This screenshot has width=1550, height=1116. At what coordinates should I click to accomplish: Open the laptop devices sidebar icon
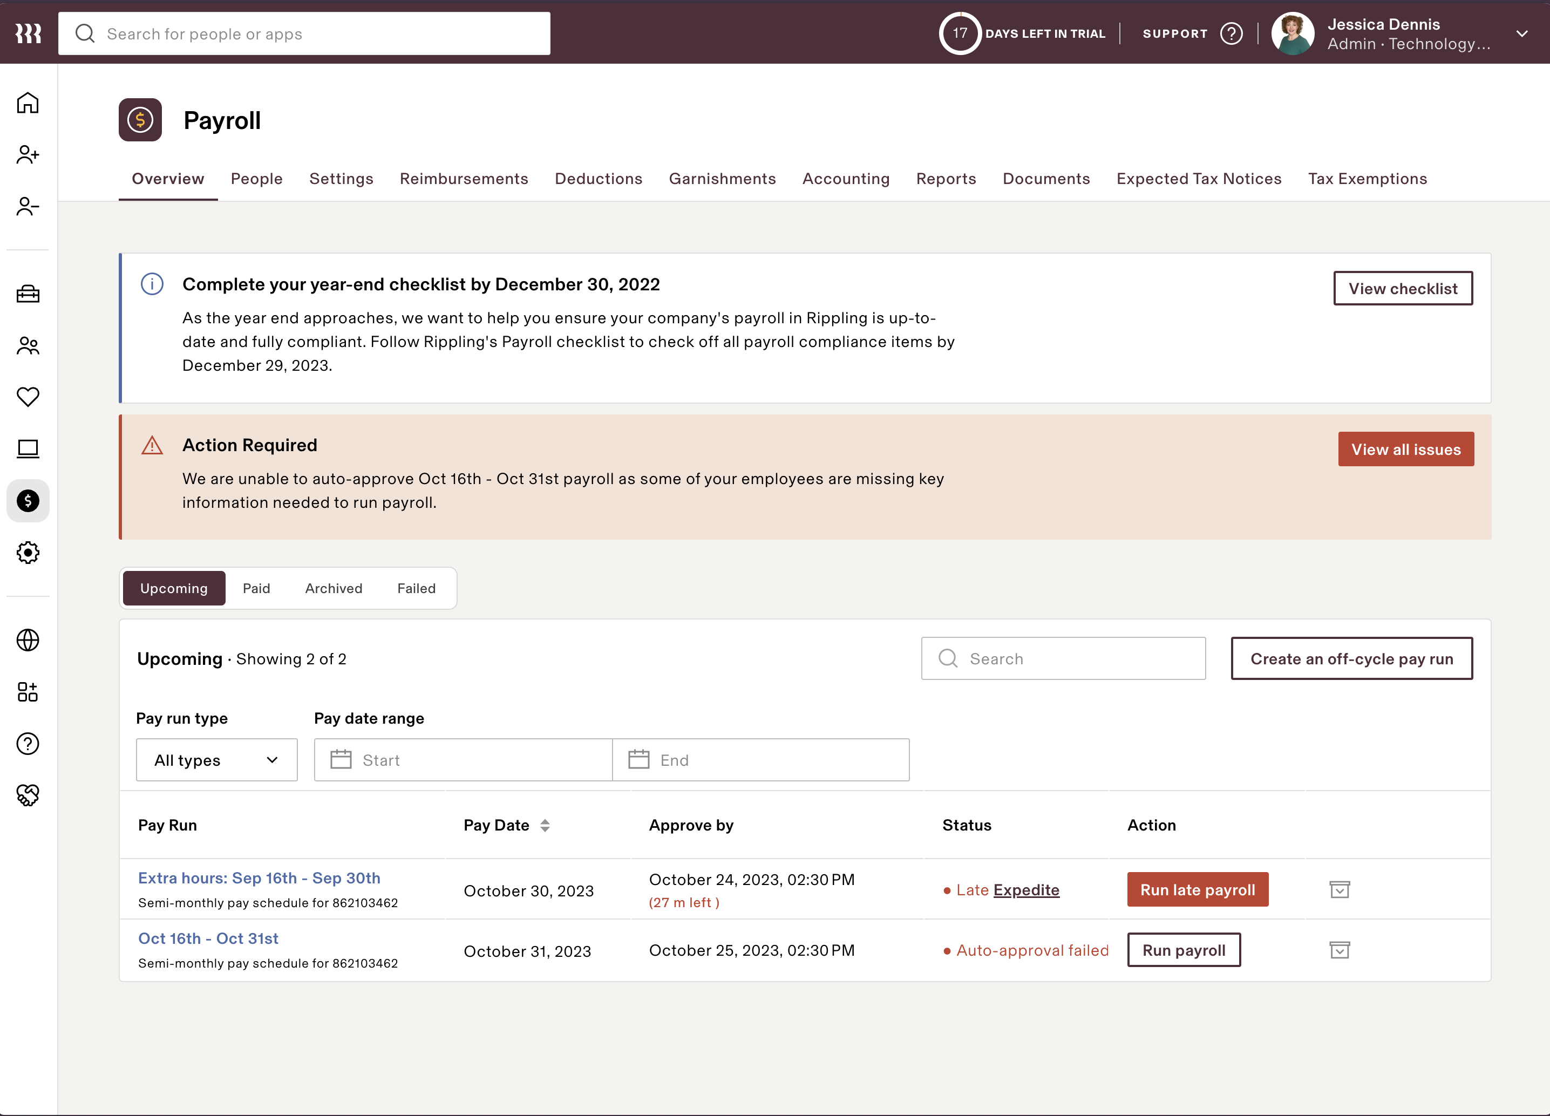pos(28,448)
